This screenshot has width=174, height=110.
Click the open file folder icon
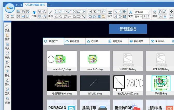tap(18, 12)
